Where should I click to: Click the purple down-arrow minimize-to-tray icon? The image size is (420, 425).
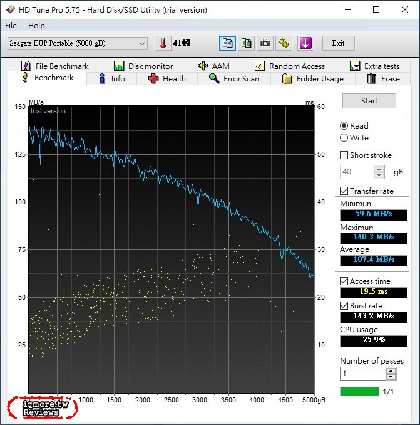click(305, 43)
